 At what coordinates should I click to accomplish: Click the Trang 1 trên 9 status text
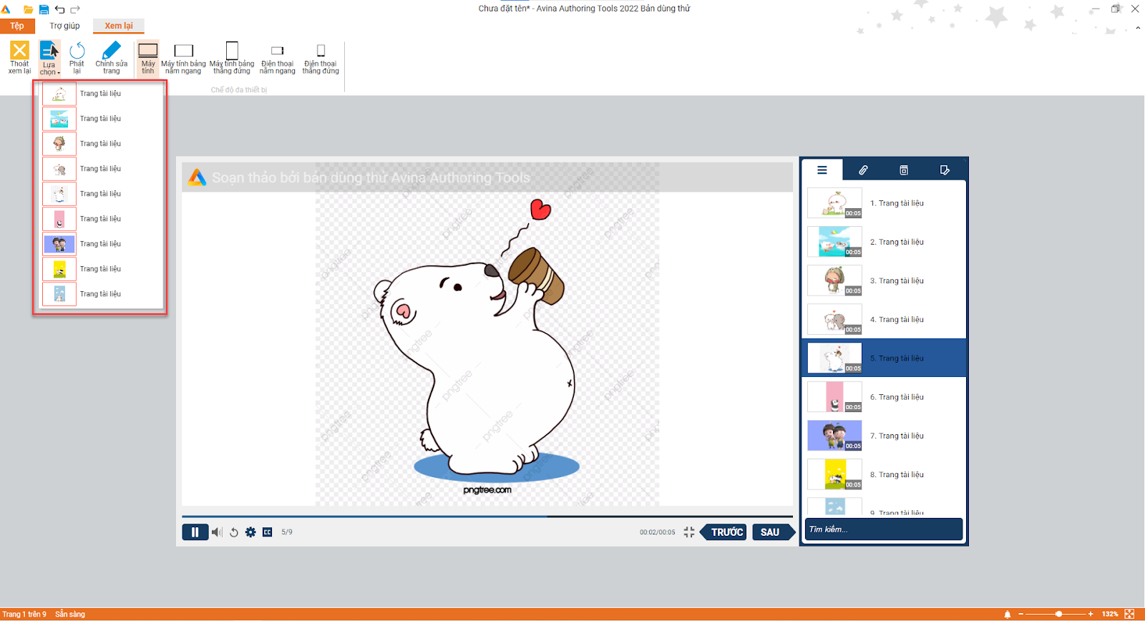click(x=24, y=614)
